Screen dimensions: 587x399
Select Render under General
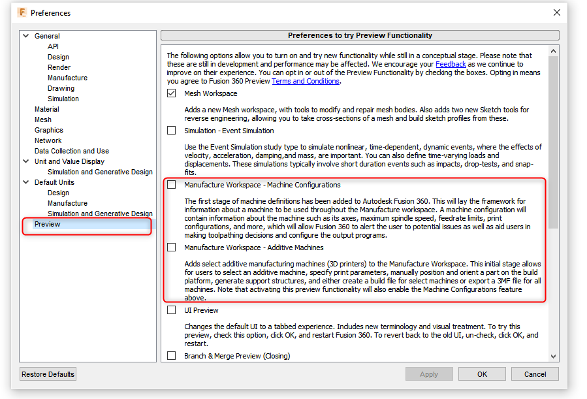pyautogui.click(x=59, y=67)
